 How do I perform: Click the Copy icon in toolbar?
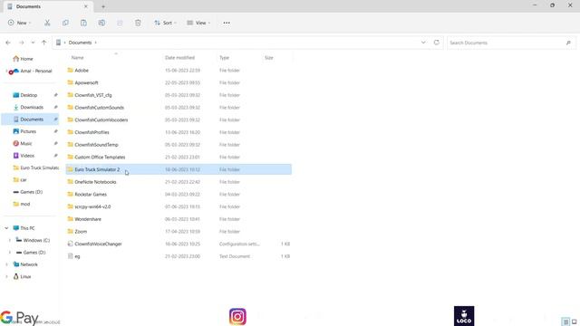coord(65,23)
